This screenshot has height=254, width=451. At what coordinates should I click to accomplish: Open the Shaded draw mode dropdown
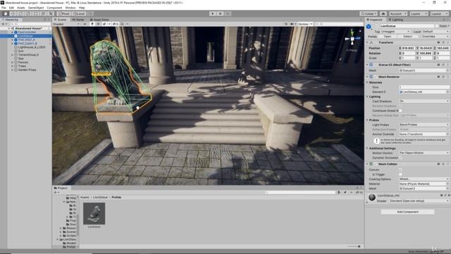pos(66,24)
